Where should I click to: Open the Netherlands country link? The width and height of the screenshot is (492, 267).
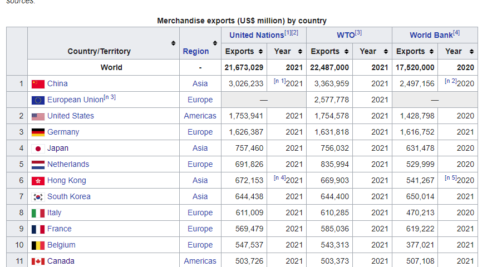[68, 165]
